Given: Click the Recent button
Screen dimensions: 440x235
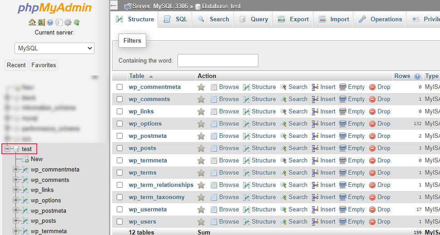Looking at the screenshot, I should click(16, 65).
